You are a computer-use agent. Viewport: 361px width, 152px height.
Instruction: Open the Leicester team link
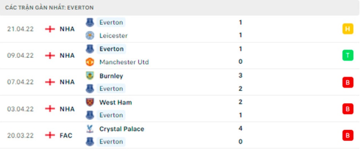click(114, 35)
